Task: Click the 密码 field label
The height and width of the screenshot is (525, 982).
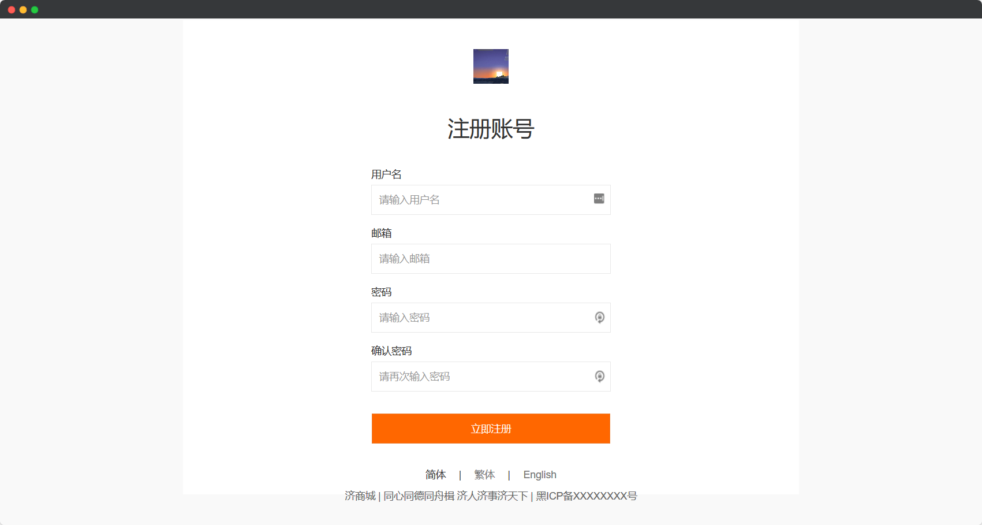Action: click(x=382, y=292)
